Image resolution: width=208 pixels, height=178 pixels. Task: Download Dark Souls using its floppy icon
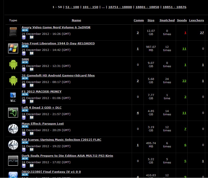24,166
